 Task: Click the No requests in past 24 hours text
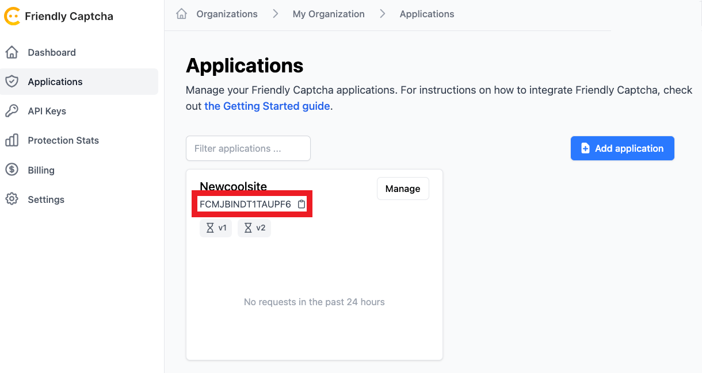pyautogui.click(x=314, y=302)
